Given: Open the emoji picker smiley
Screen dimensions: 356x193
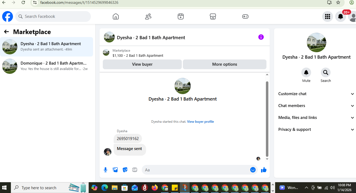Looking at the screenshot, I should coord(253,170).
